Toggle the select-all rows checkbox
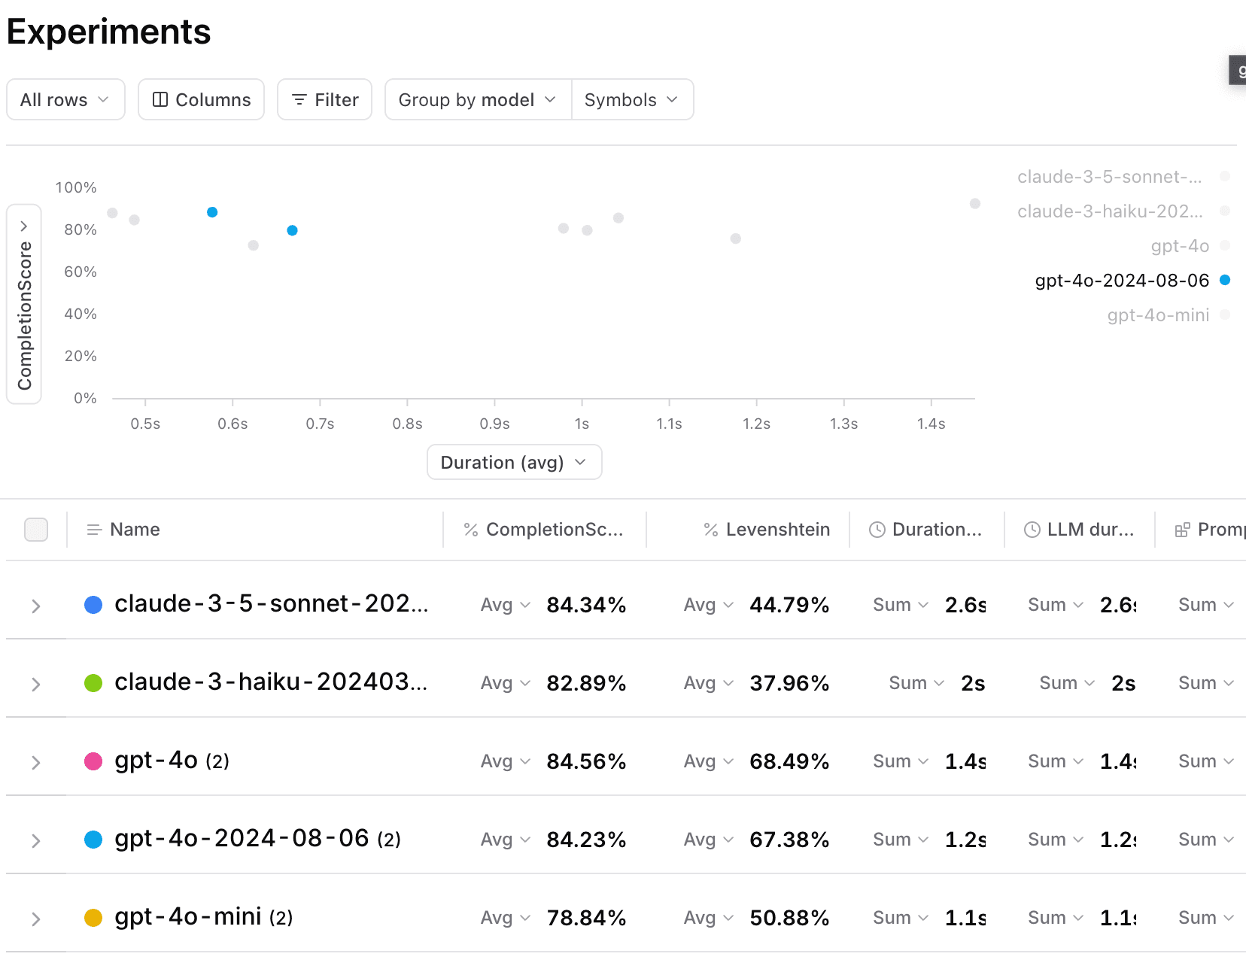1246x978 pixels. 36,530
